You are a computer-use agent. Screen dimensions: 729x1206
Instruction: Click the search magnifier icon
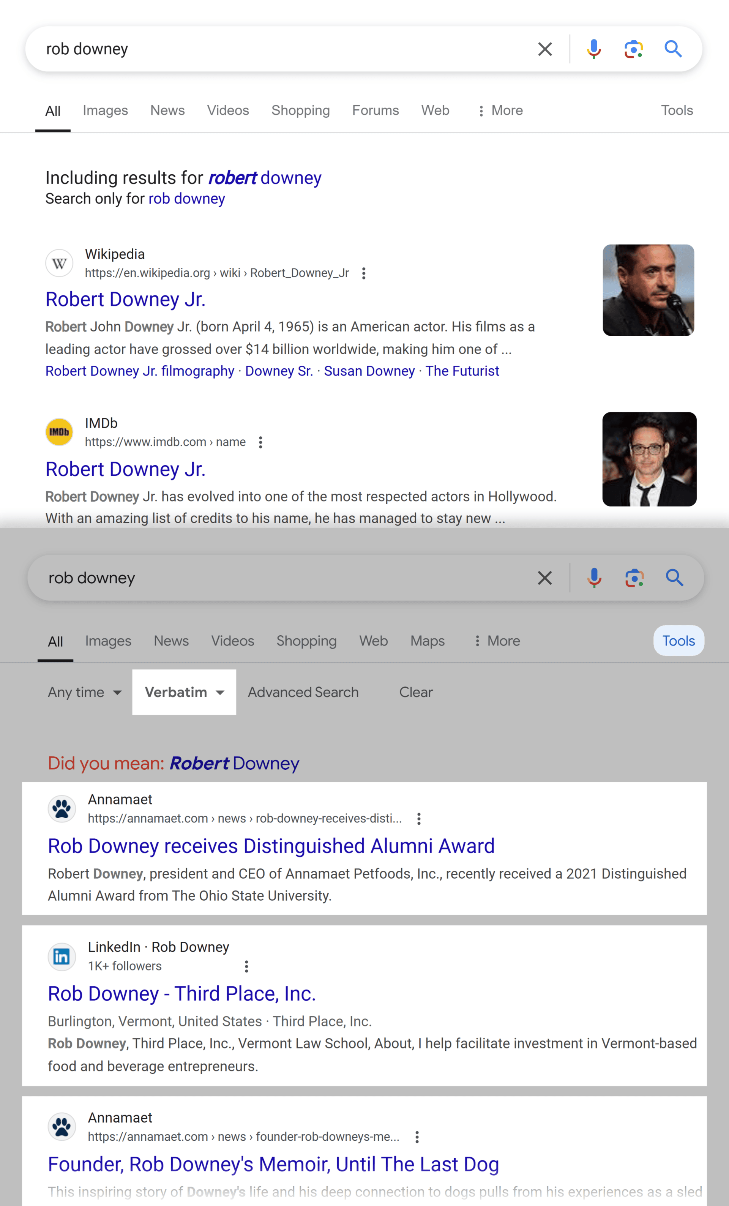[674, 49]
